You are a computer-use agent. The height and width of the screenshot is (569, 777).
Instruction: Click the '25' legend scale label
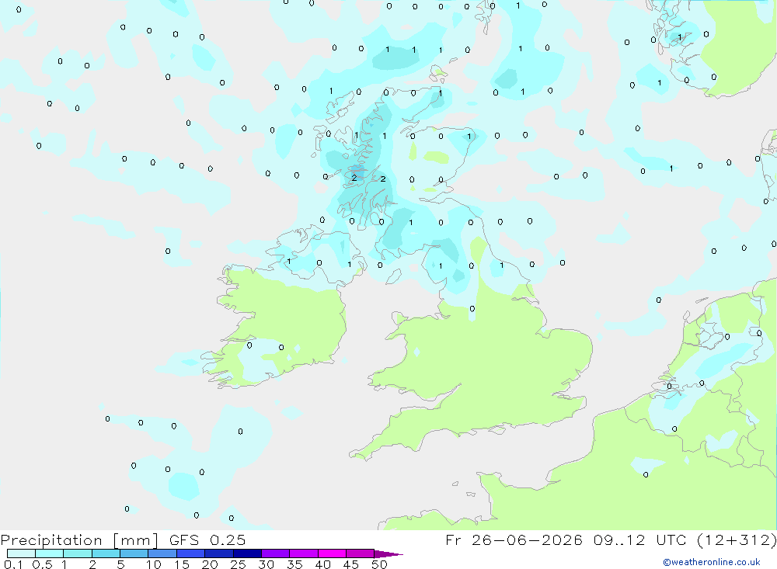pyautogui.click(x=239, y=564)
